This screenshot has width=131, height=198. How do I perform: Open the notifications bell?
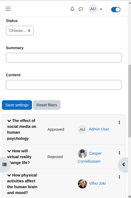[x=72, y=9]
